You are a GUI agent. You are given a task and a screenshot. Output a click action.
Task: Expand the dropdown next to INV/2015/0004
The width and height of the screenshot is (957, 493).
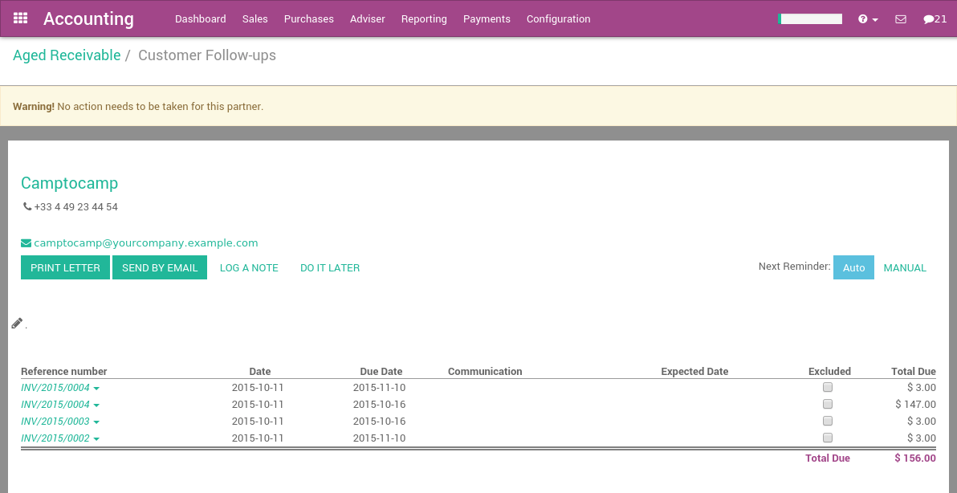pyautogui.click(x=97, y=387)
